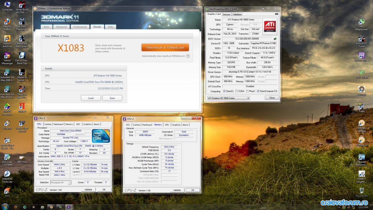Click CPU-Z taskbar button

[x=69, y=207]
